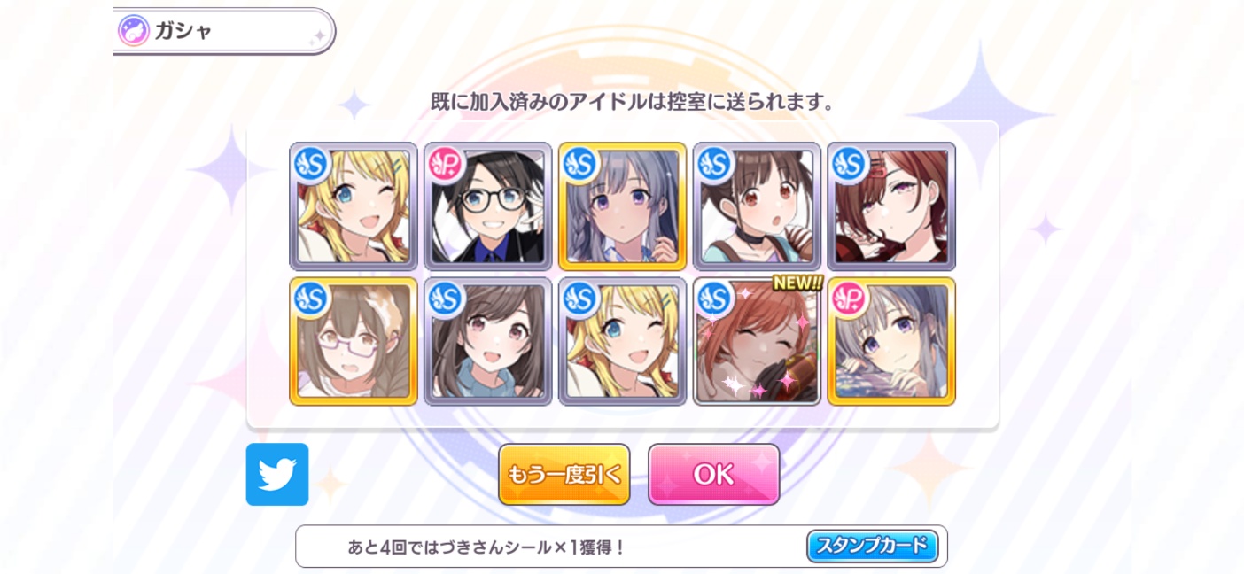Click the Twitter share icon
1244x574 pixels.
(277, 474)
